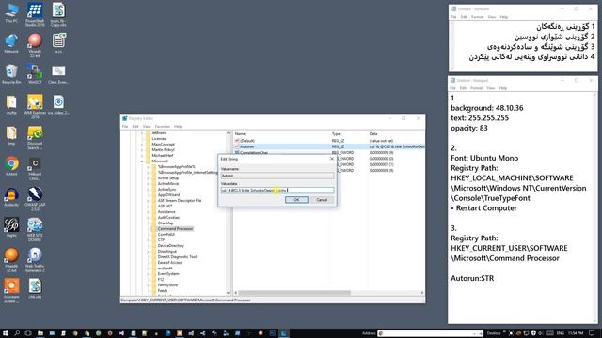The width and height of the screenshot is (602, 338).
Task: Open taskbar Search magnifier icon
Action: (x=17, y=333)
